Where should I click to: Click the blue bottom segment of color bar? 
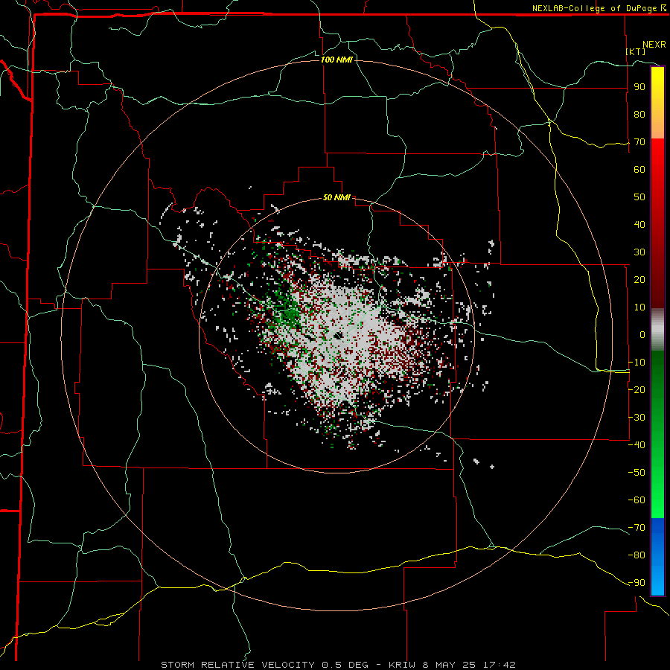(x=657, y=556)
